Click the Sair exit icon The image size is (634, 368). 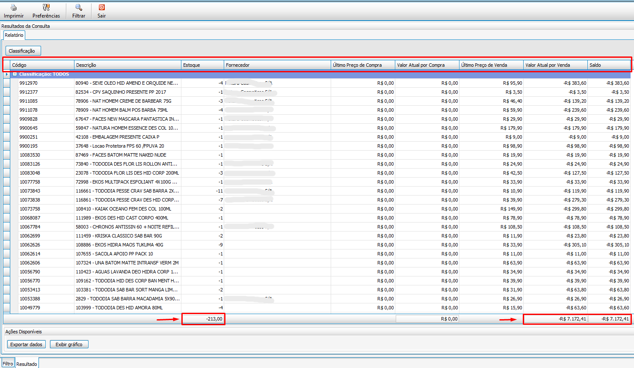pyautogui.click(x=102, y=7)
